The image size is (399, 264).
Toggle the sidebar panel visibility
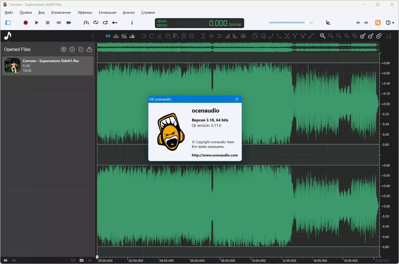coord(8,23)
